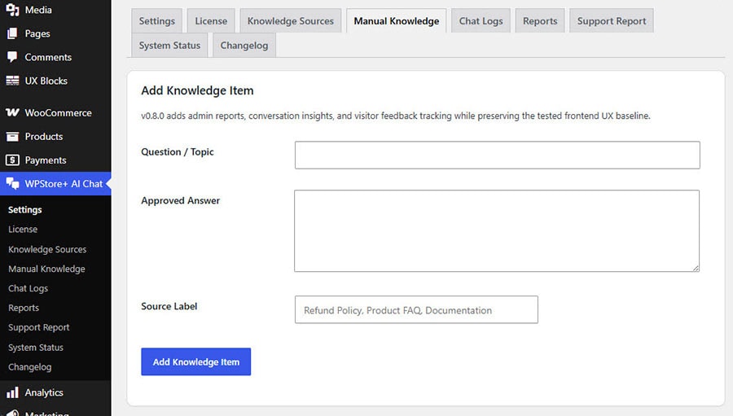
Task: Click the Media icon in sidebar
Action: point(12,9)
